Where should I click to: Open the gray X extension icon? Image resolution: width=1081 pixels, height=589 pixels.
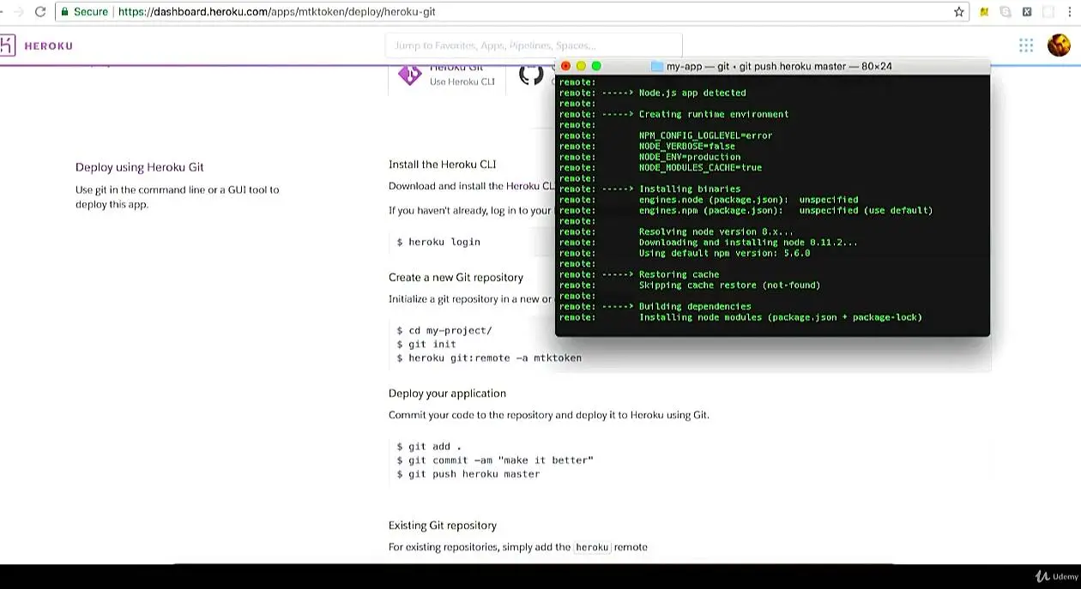[1026, 12]
